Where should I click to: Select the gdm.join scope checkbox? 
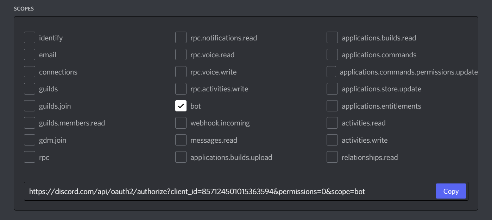click(30, 140)
